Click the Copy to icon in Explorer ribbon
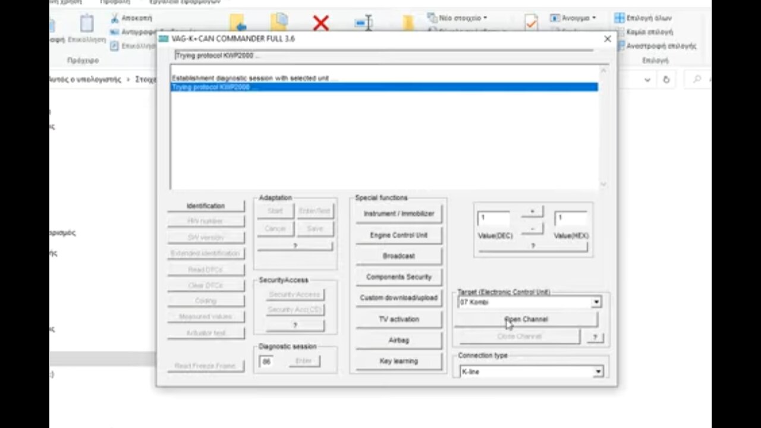 coord(279,23)
